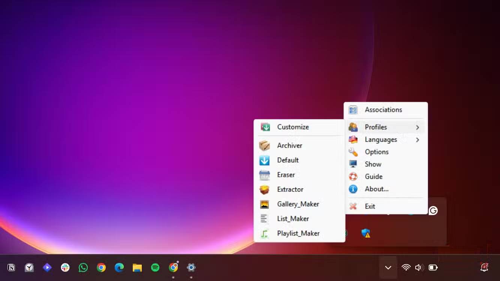Viewport: 500px width, 281px height.
Task: Open the Guide lifebuoy icon
Action: (x=353, y=176)
